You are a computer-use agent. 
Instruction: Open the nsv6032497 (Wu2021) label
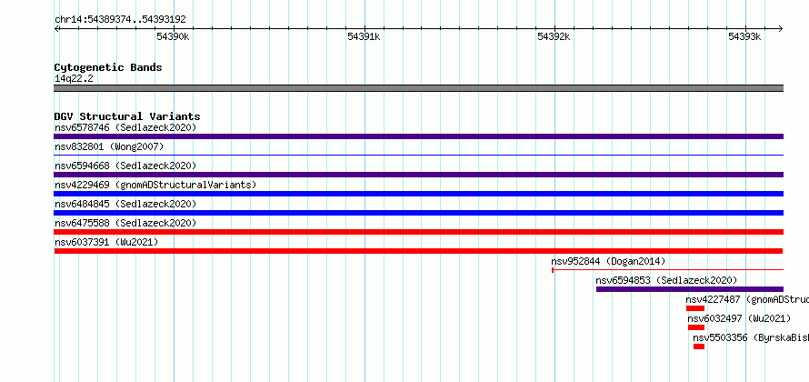coord(739,318)
